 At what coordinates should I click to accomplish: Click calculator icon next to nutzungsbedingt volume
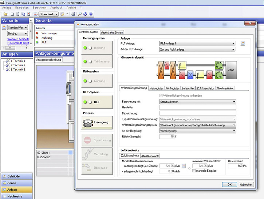point(184,166)
